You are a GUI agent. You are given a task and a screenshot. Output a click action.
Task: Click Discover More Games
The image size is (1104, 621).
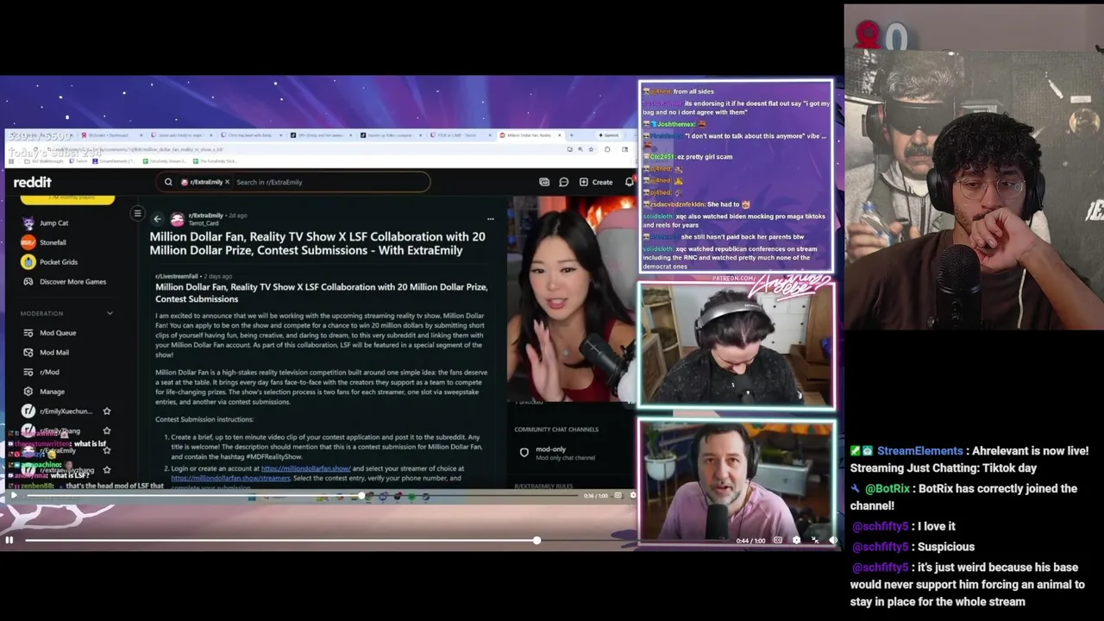click(65, 282)
